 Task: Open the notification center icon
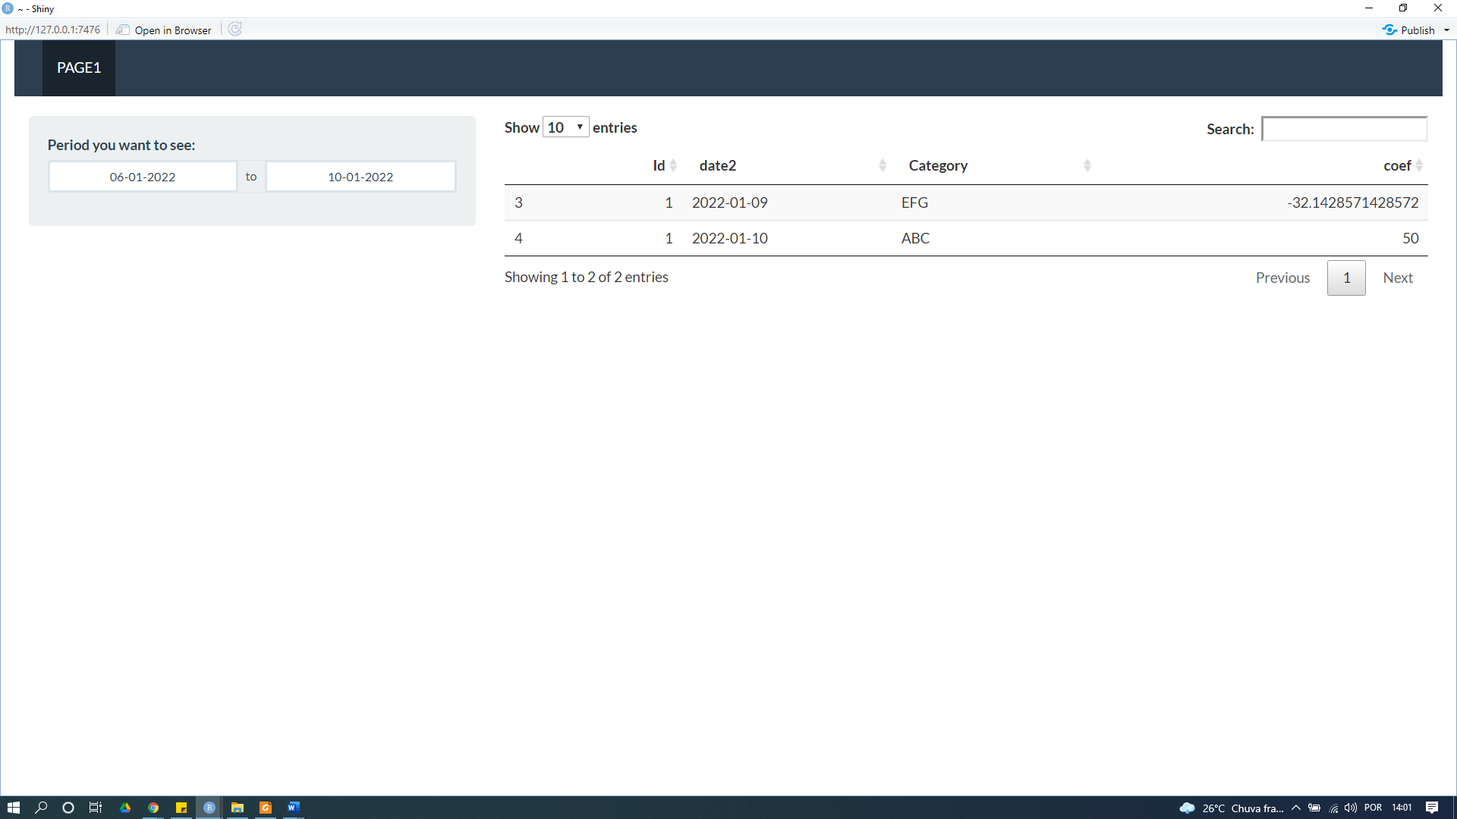(1432, 808)
